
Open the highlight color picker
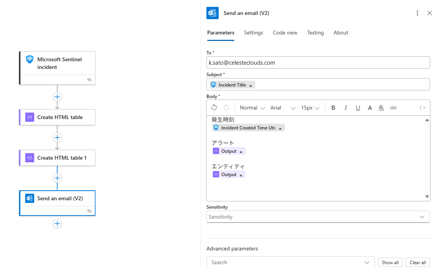click(381, 108)
